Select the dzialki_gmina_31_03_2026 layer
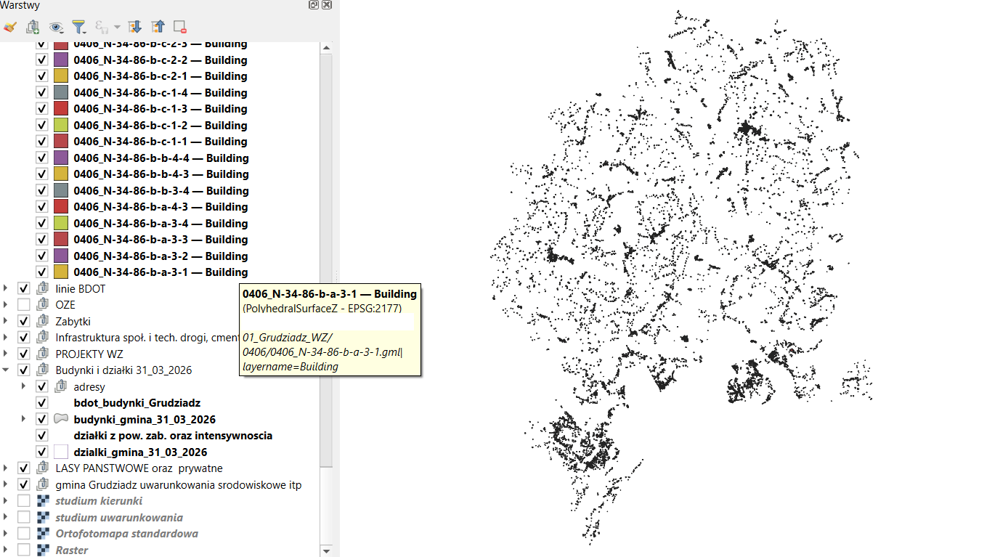This screenshot has height=557, width=1008. pos(140,452)
